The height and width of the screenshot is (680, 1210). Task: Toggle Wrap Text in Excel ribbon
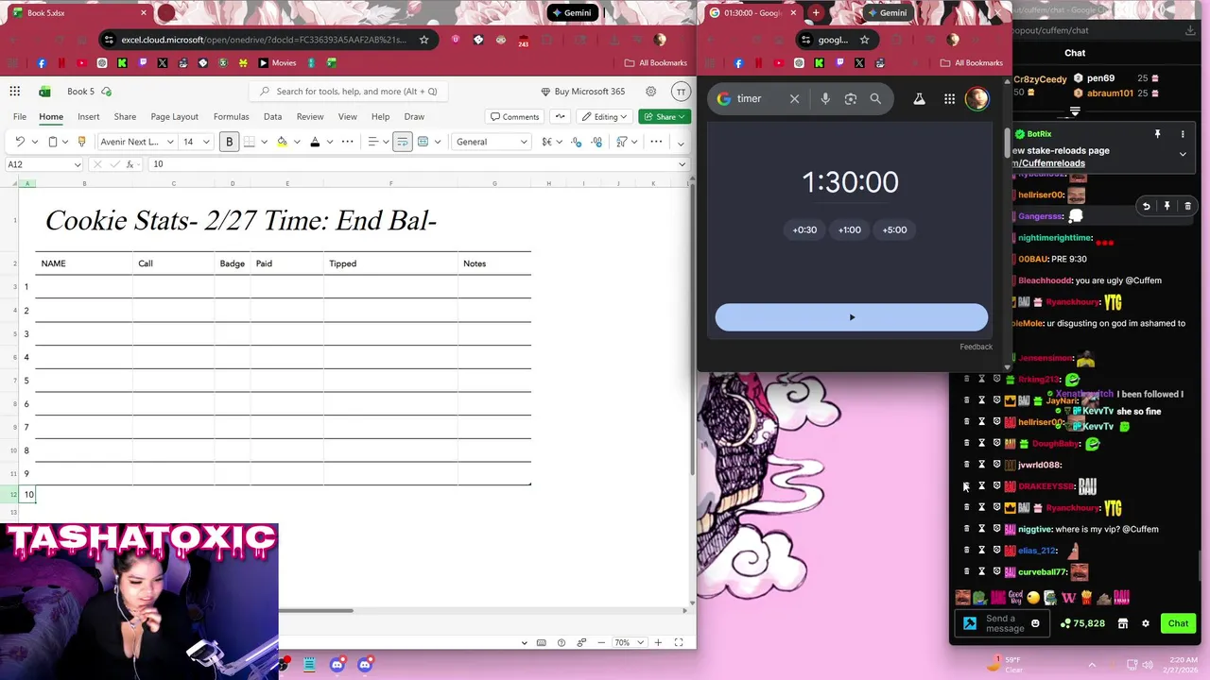403,142
